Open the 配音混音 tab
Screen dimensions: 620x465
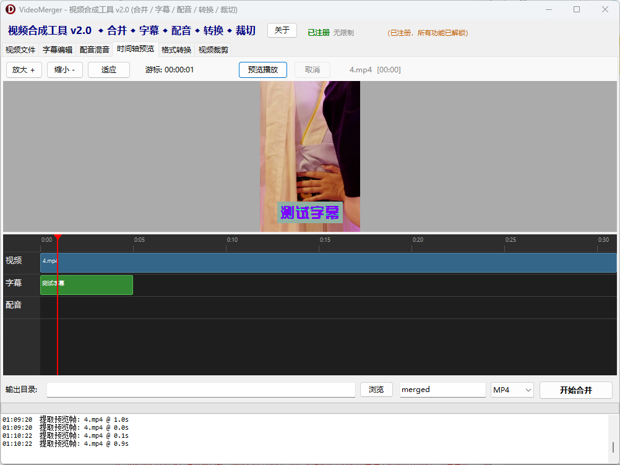(95, 50)
